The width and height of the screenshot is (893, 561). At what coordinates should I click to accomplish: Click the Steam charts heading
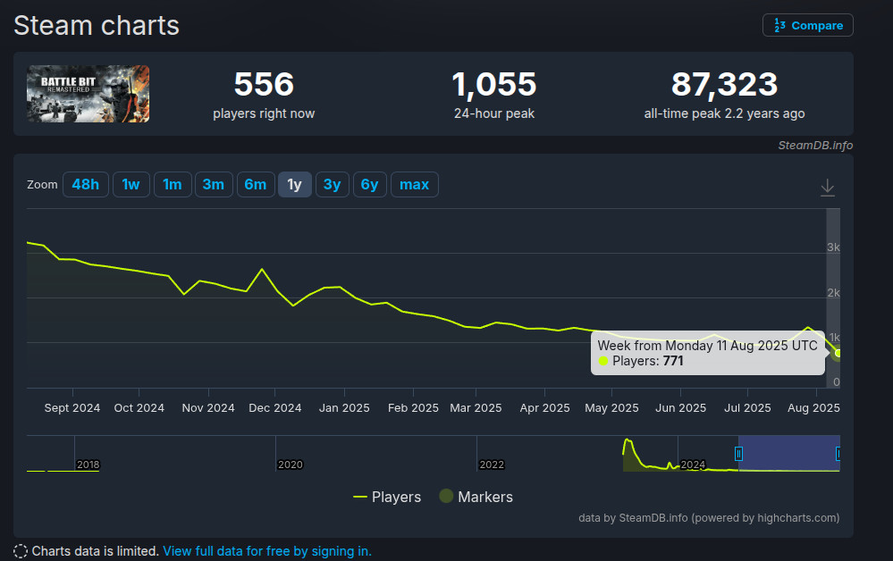pos(97,26)
